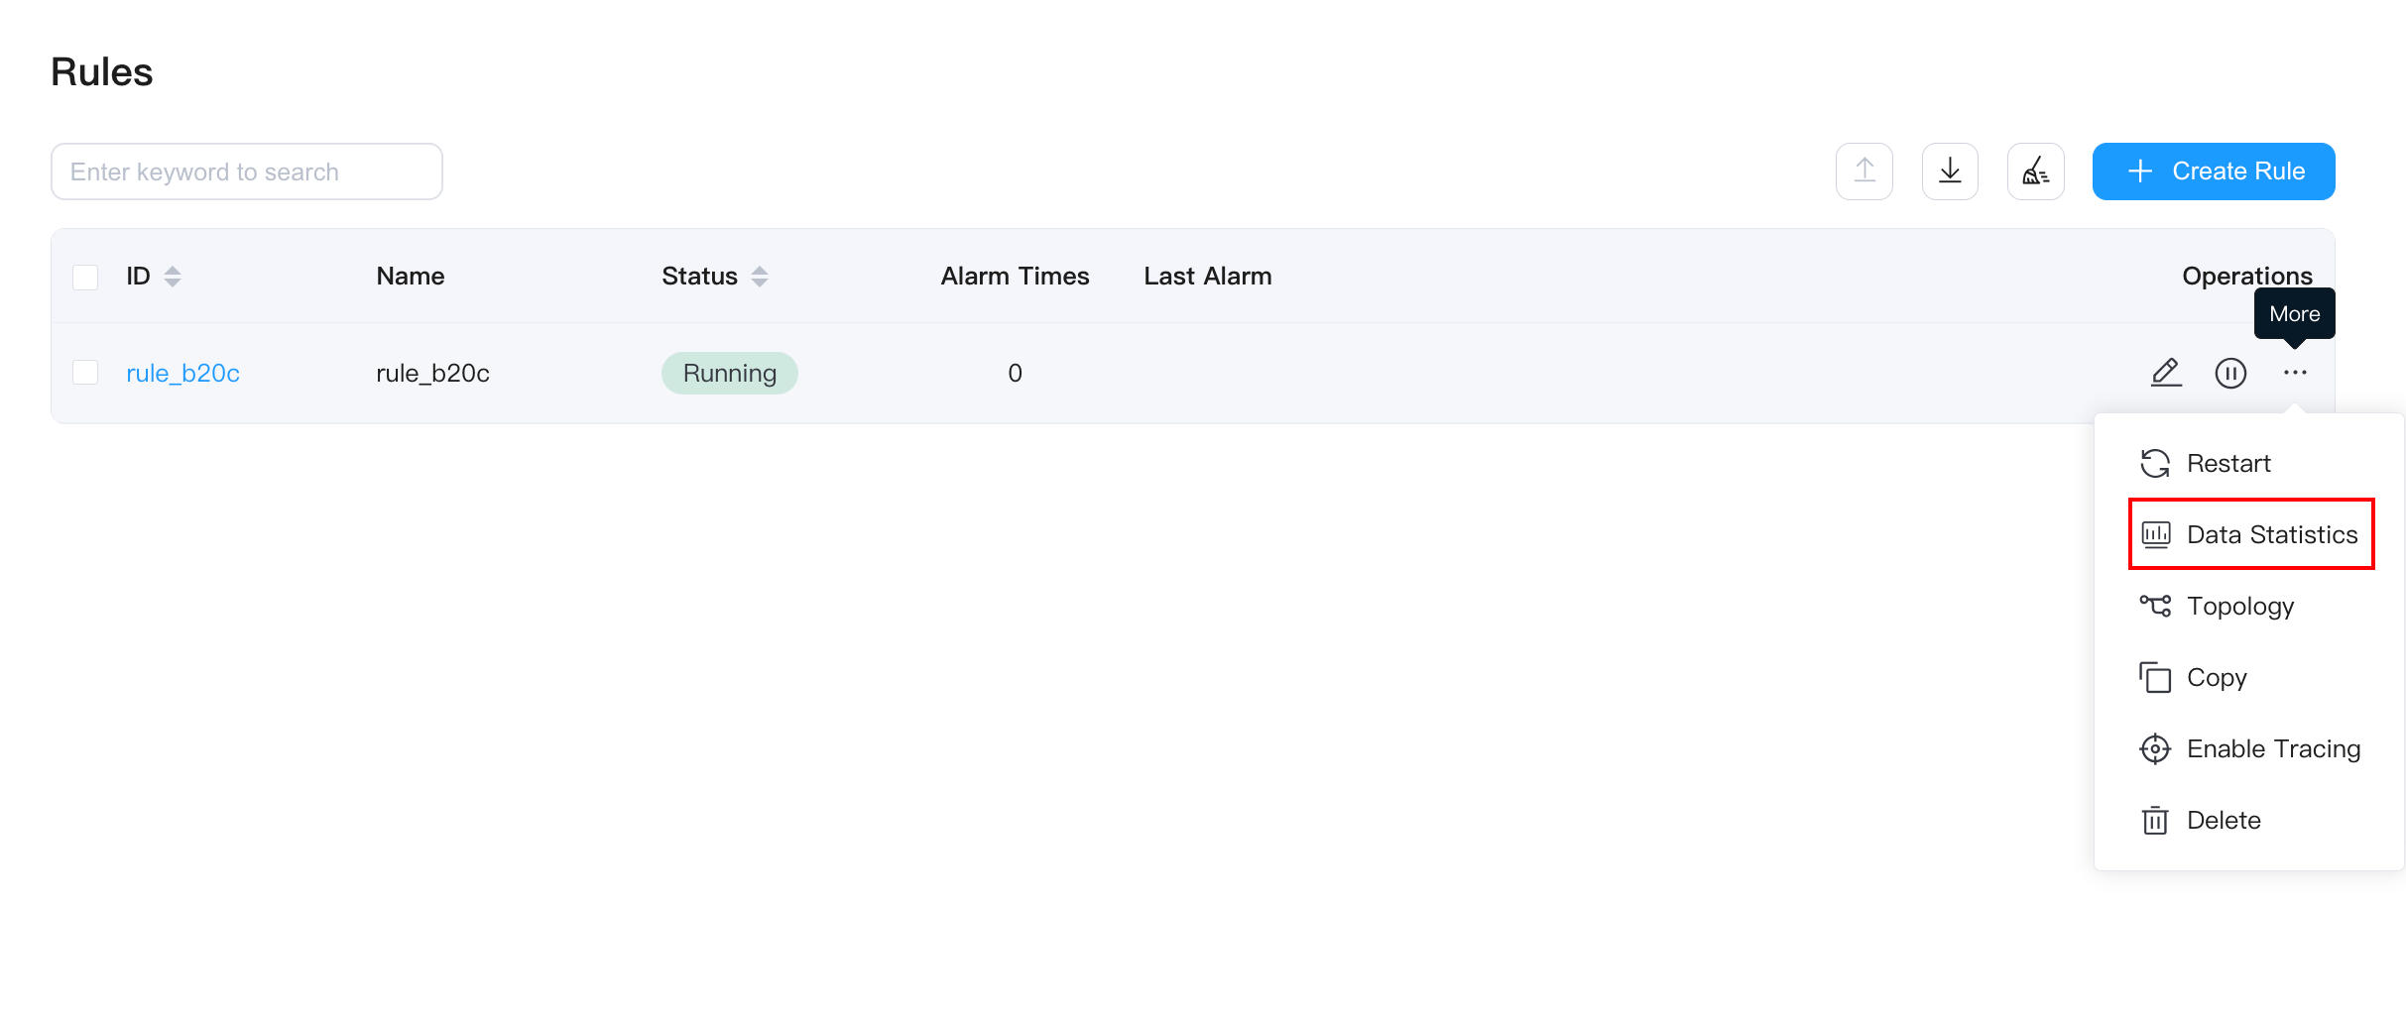Click the trash icon beside Delete
The width and height of the screenshot is (2406, 1019).
[x=2155, y=820]
